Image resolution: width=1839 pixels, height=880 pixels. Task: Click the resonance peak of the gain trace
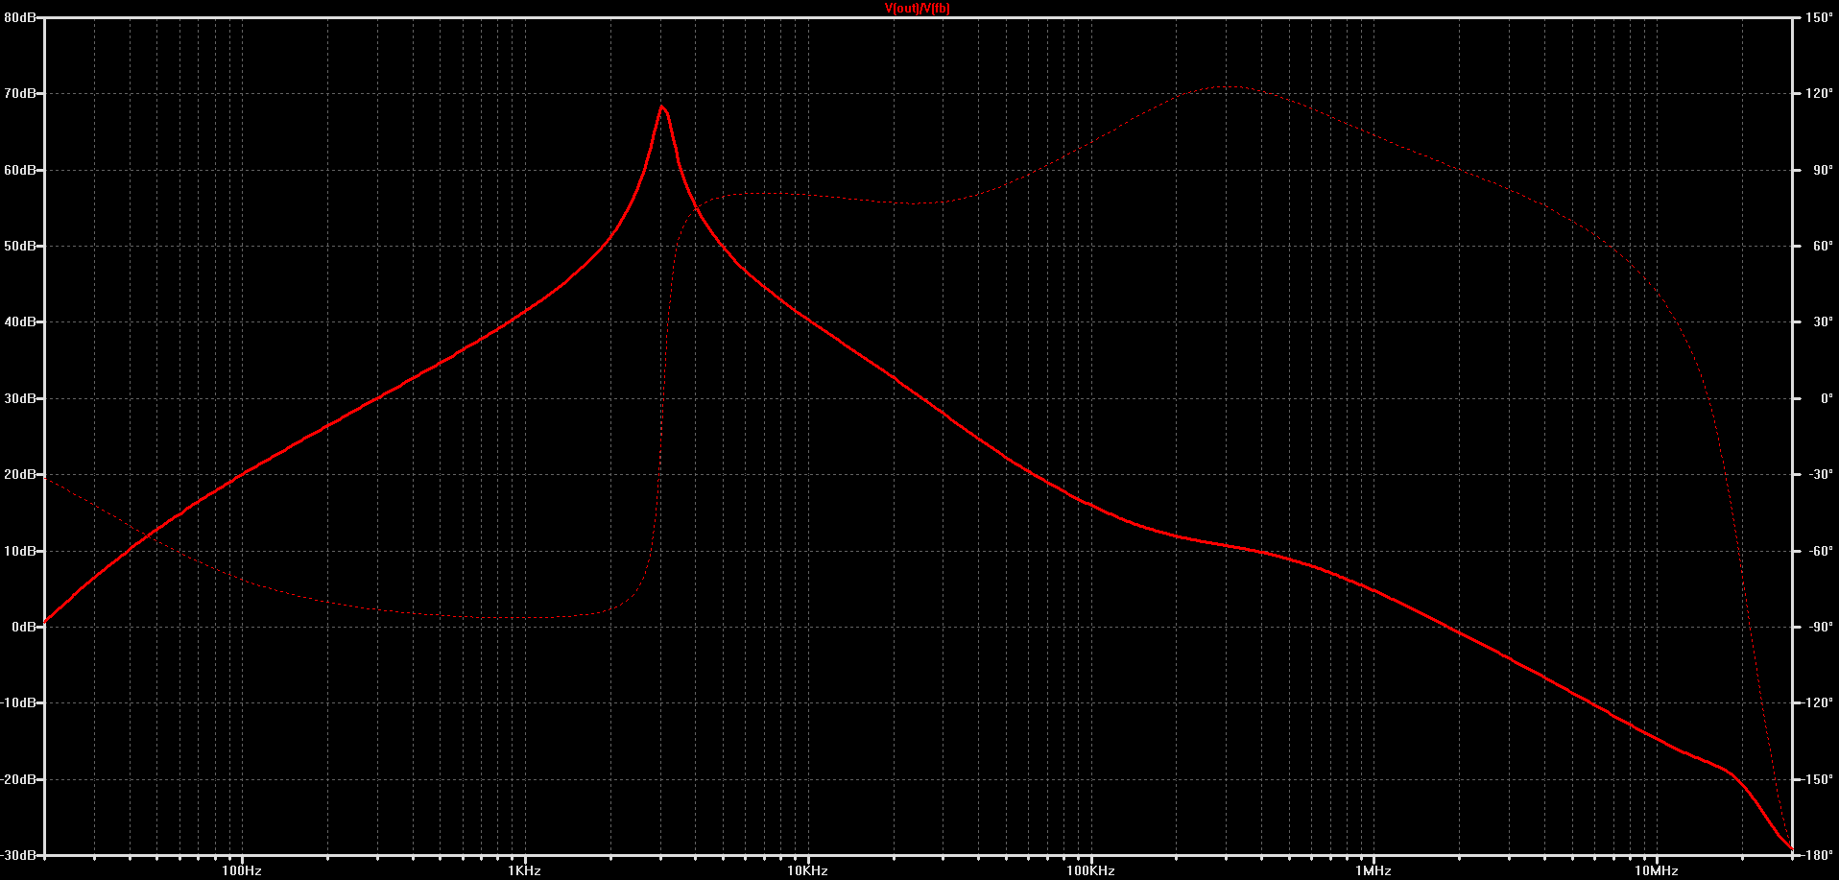[x=662, y=107]
